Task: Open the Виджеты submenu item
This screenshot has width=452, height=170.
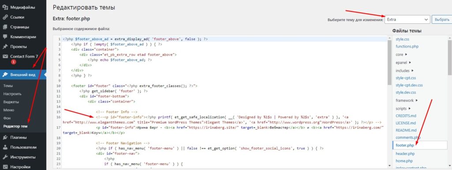Action: tap(11, 102)
